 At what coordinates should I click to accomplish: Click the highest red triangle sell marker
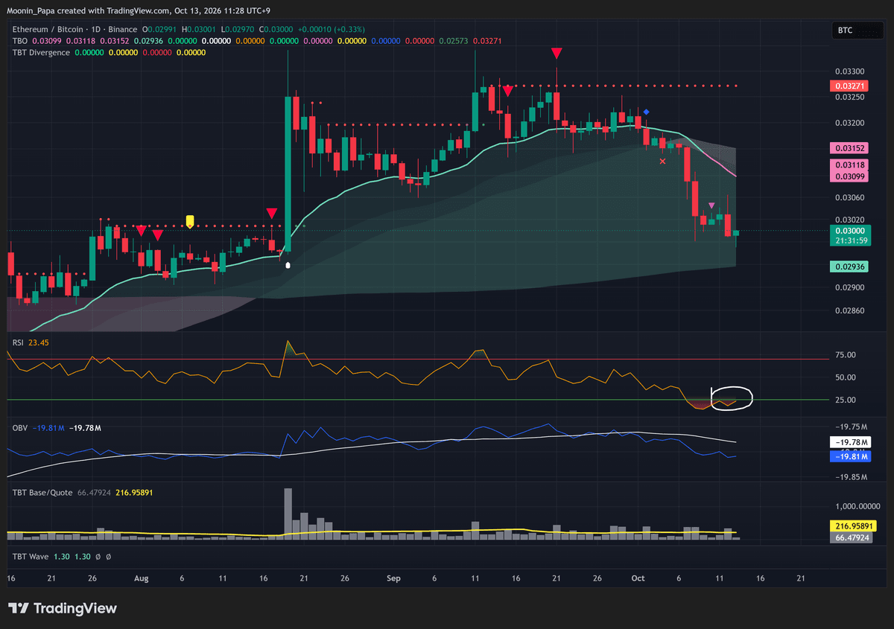557,53
